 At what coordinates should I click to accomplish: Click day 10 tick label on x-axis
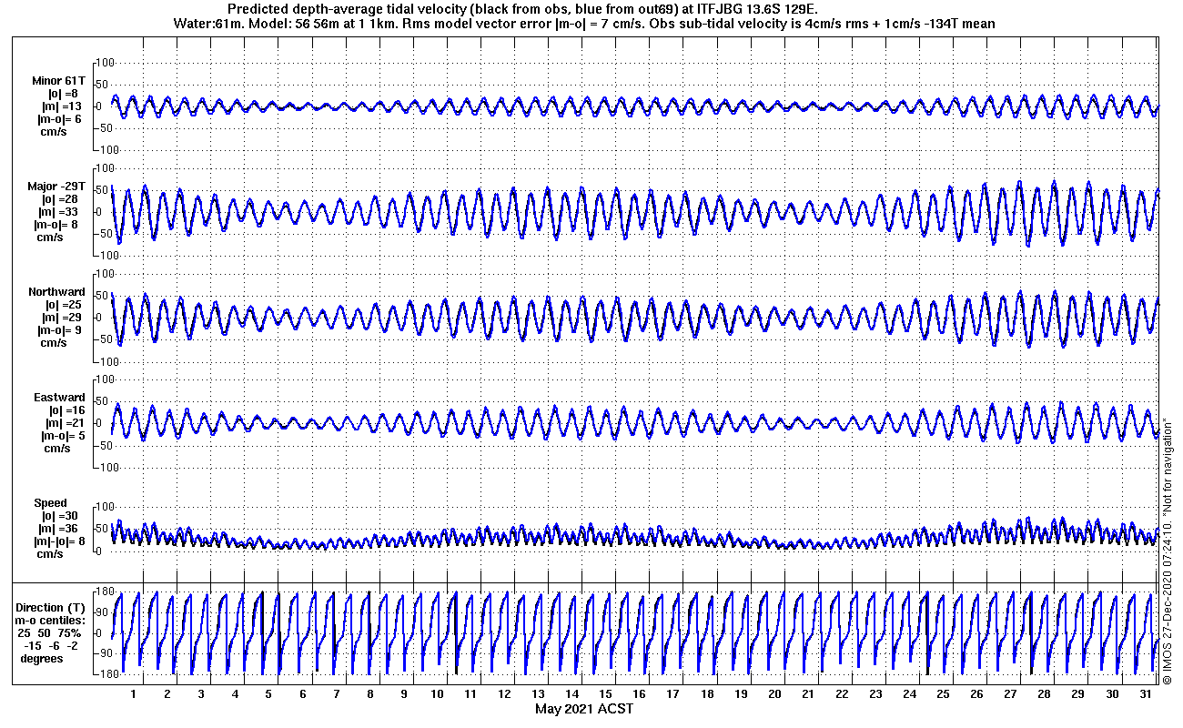[x=438, y=693]
